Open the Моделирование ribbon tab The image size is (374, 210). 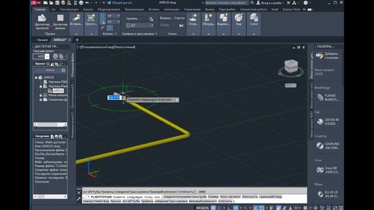(109, 9)
